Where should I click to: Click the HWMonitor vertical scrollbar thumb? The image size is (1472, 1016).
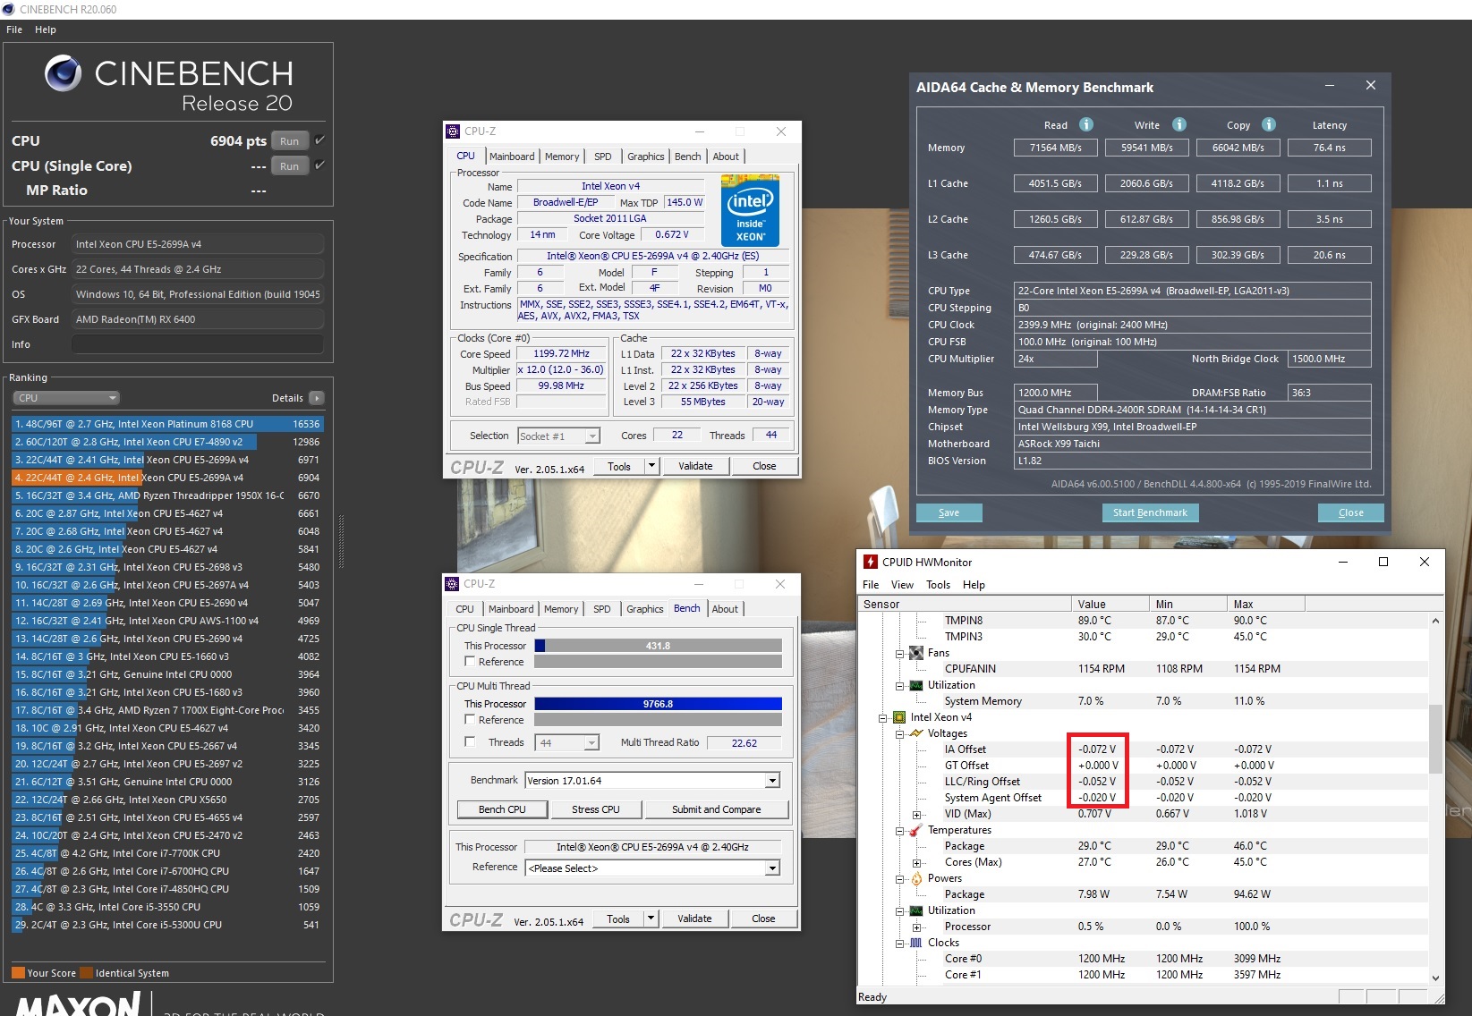1435,739
